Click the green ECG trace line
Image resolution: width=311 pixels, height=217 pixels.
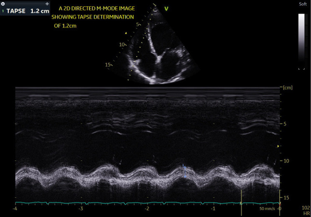click(97, 203)
